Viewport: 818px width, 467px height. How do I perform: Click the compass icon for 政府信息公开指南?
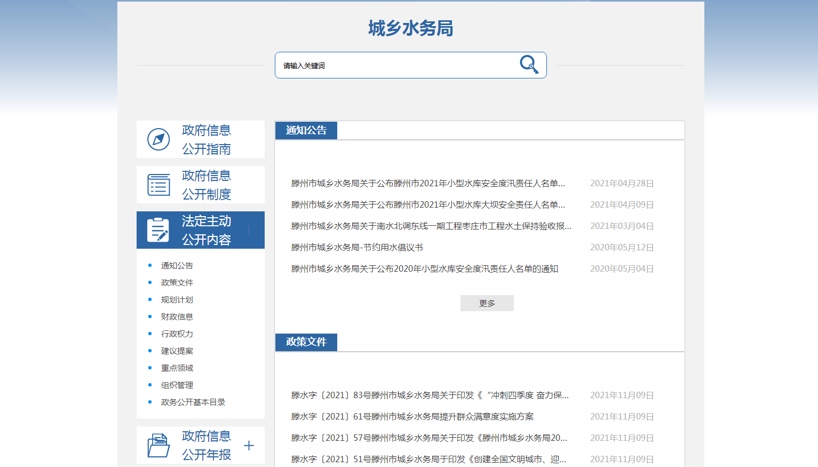pyautogui.click(x=158, y=139)
